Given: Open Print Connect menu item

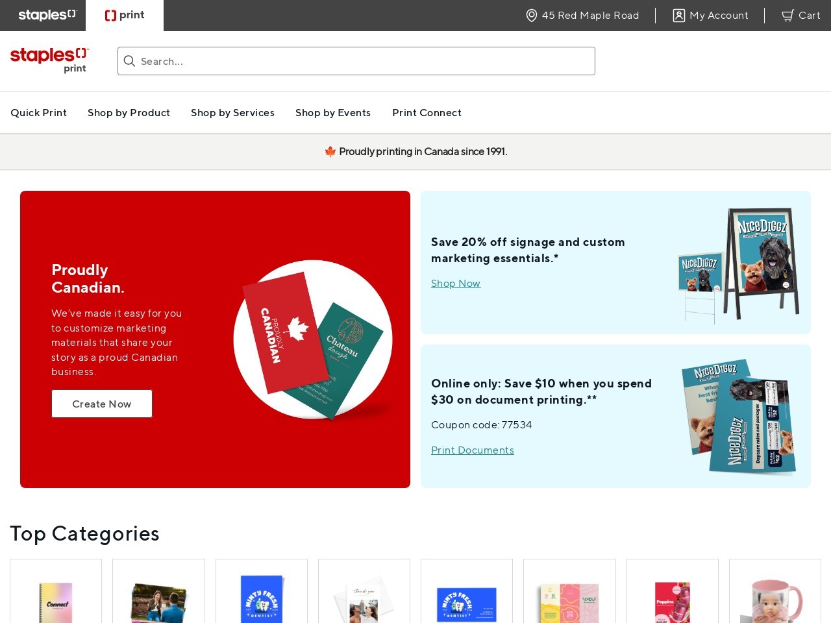Looking at the screenshot, I should coord(427,112).
